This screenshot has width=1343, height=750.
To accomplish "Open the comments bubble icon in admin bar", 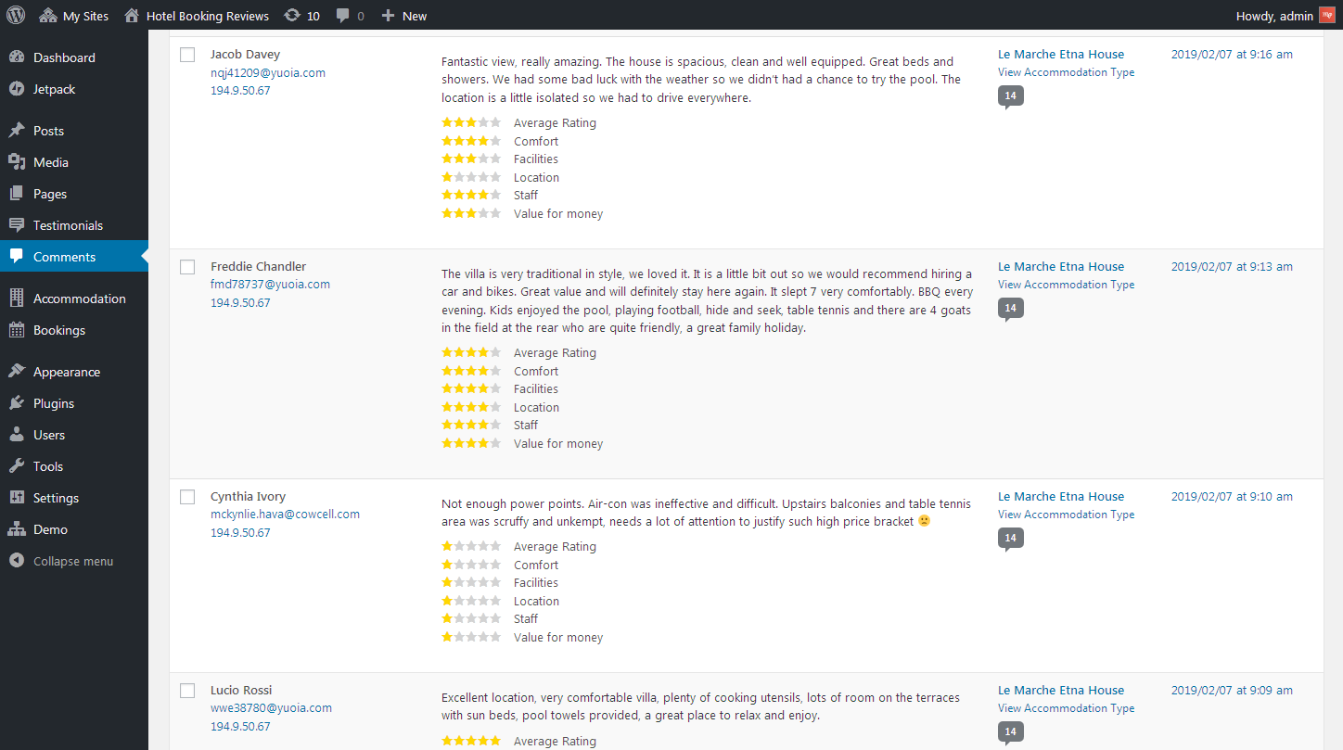I will pyautogui.click(x=343, y=16).
